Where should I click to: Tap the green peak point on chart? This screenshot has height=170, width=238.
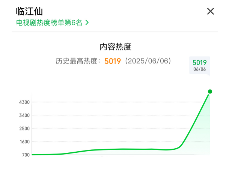point(210,92)
